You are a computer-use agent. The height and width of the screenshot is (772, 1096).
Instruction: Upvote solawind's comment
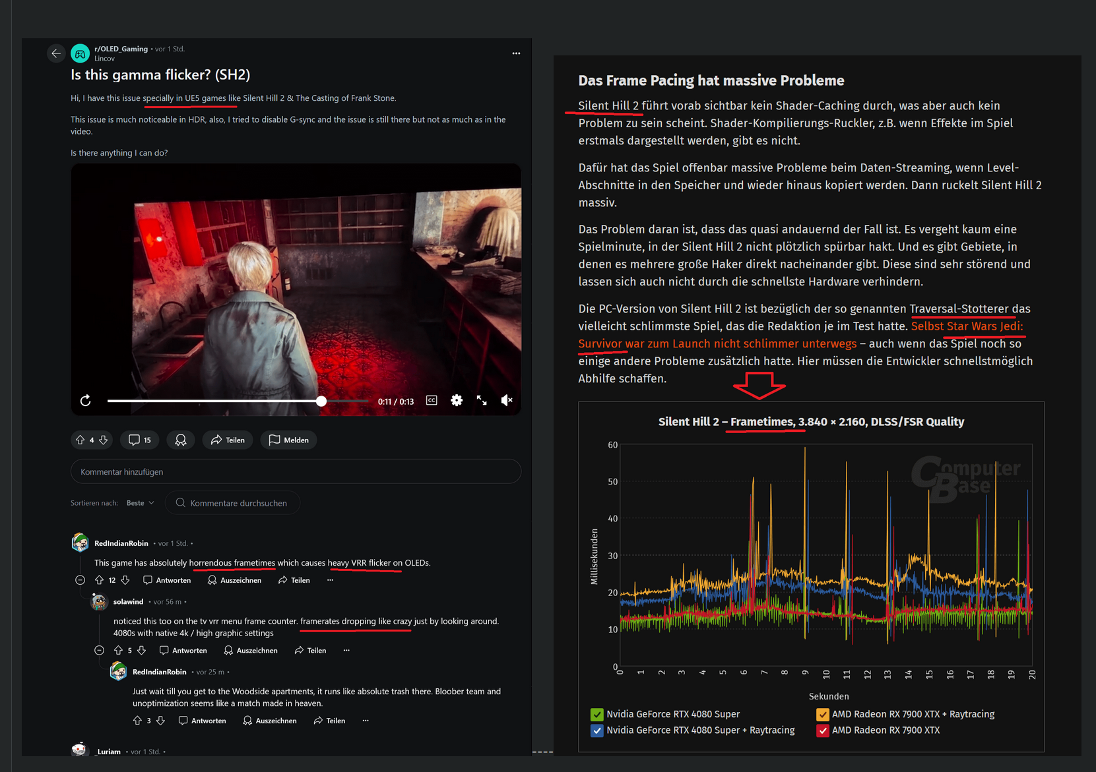pyautogui.click(x=119, y=650)
